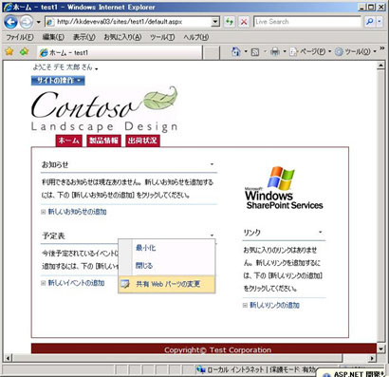Click the Add to Favorites icon
This screenshot has height=377, width=389.
click(24, 51)
